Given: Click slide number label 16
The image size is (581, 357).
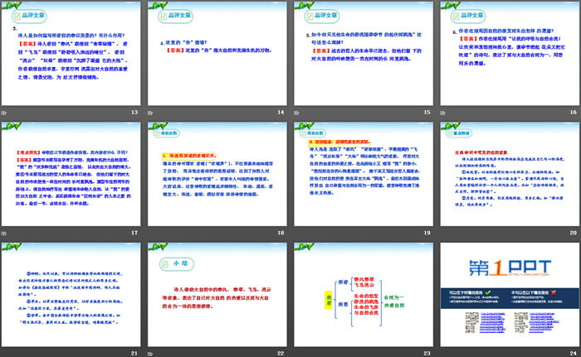Looking at the screenshot, I should point(574,112).
